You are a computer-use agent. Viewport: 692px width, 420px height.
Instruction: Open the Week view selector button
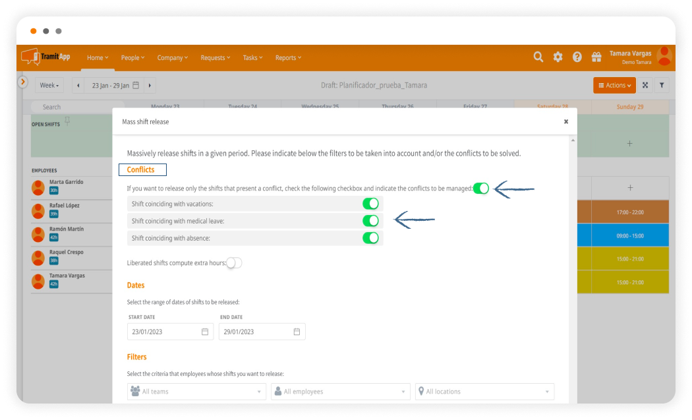(x=50, y=85)
